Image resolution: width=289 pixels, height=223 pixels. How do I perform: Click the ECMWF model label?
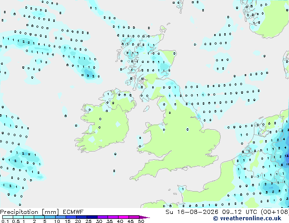pyautogui.click(x=73, y=212)
